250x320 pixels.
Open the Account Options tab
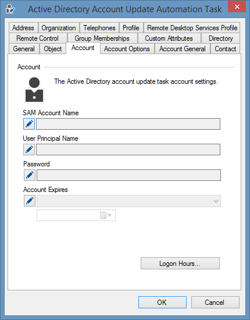pyautogui.click(x=127, y=49)
